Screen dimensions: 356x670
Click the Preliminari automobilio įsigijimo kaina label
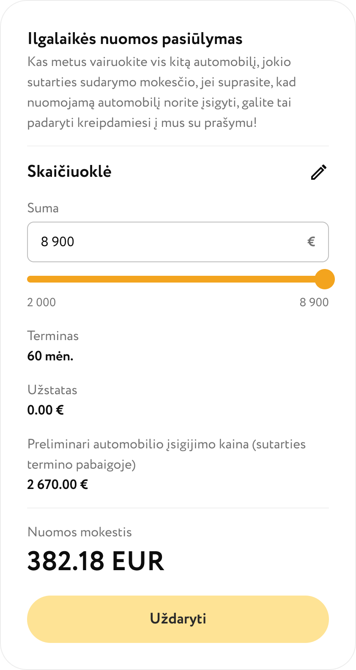tap(166, 445)
